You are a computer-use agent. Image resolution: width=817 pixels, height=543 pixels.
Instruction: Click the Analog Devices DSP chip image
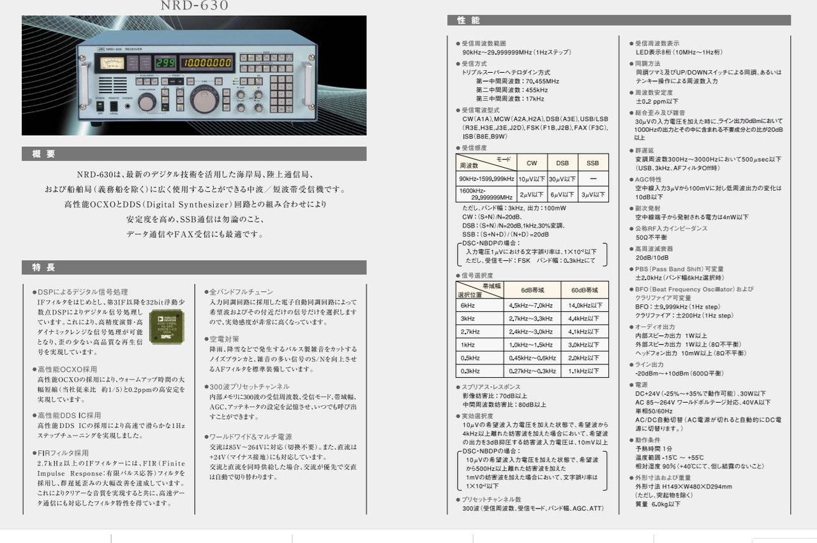click(x=167, y=326)
